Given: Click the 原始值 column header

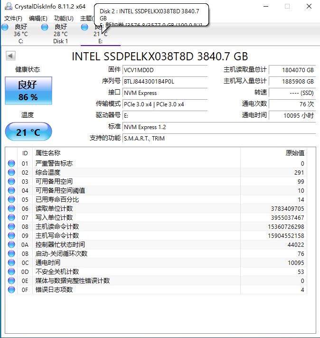Looking at the screenshot, I should tap(273, 153).
